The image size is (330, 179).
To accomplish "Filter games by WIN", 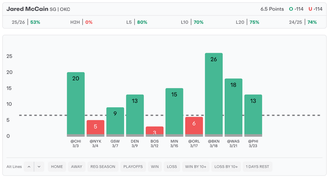I will point(155,166).
